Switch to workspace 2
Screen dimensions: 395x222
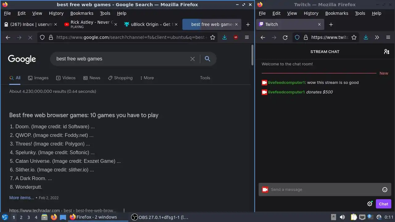21,217
